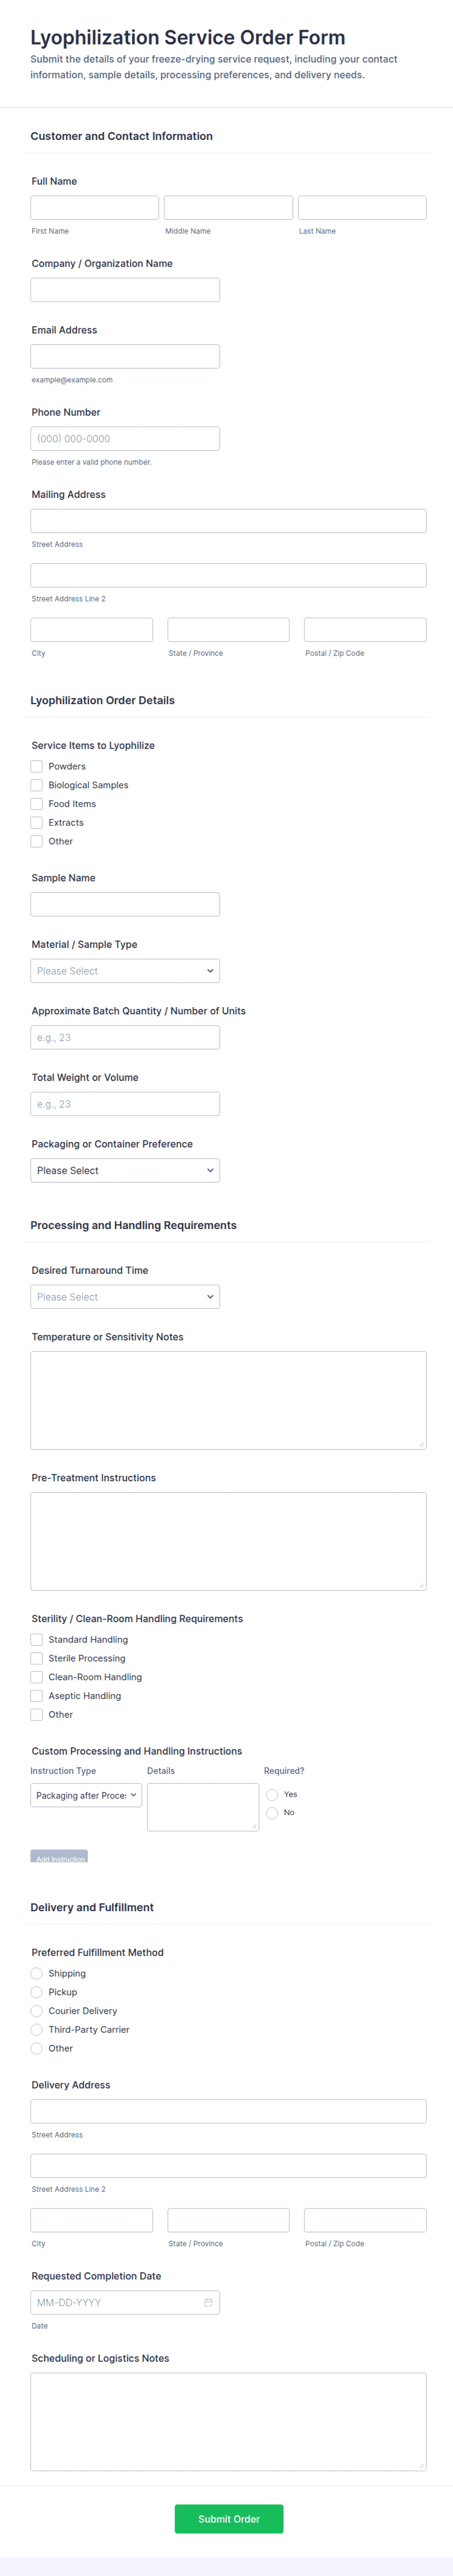Select Courier Delivery radio option
Screen dimensions: 453x2576
pos(37,2011)
